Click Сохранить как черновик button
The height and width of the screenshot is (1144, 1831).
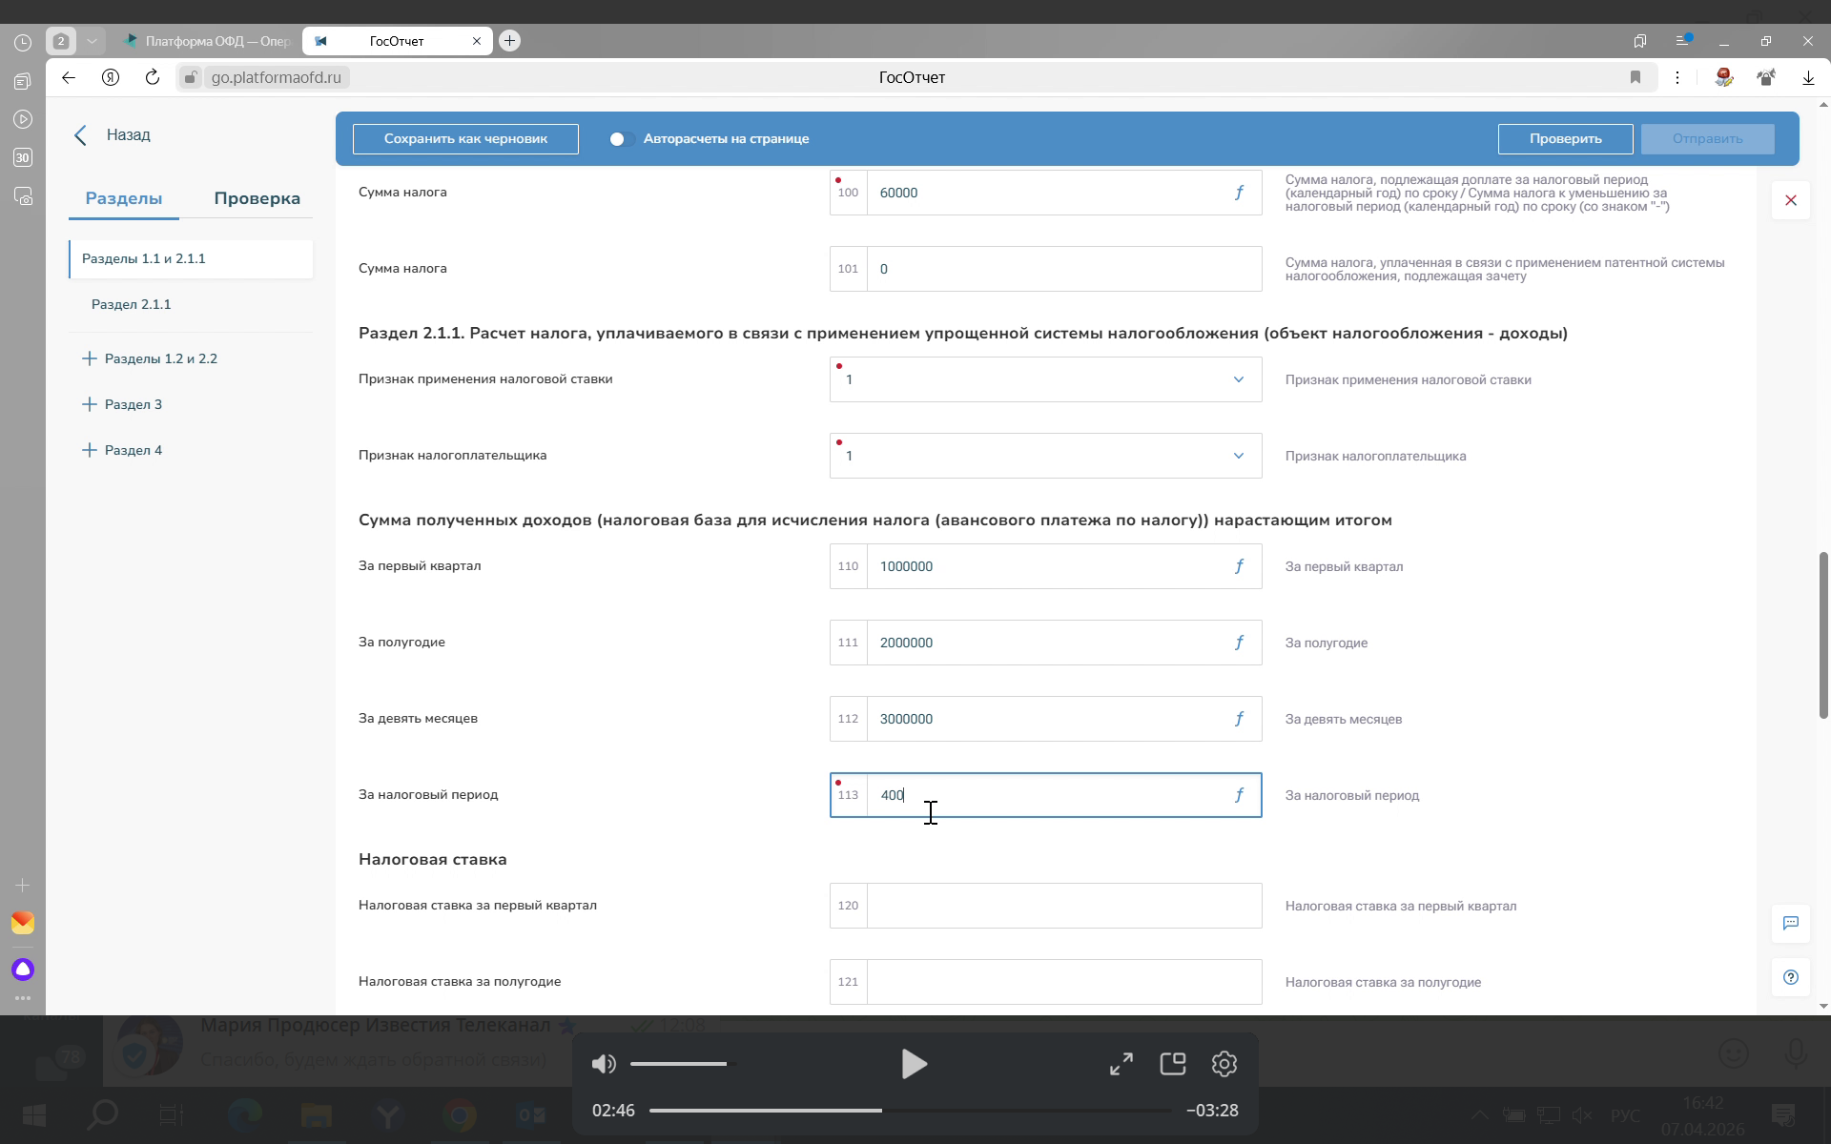465,139
